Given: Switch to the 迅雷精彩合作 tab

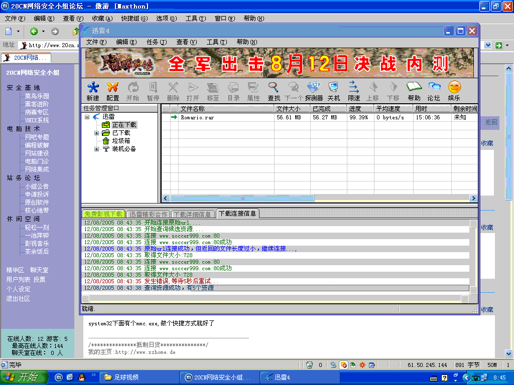Looking at the screenshot, I should (x=148, y=214).
